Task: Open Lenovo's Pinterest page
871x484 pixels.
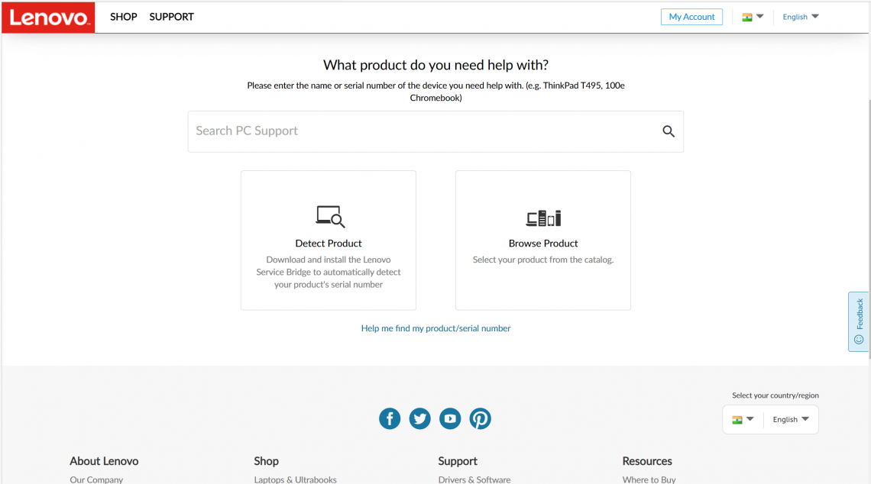Action: click(x=480, y=418)
